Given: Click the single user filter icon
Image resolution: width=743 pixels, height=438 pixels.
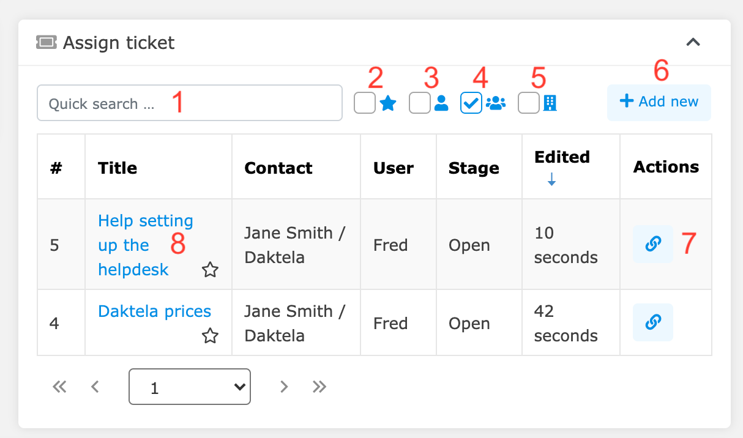Looking at the screenshot, I should click(x=442, y=103).
